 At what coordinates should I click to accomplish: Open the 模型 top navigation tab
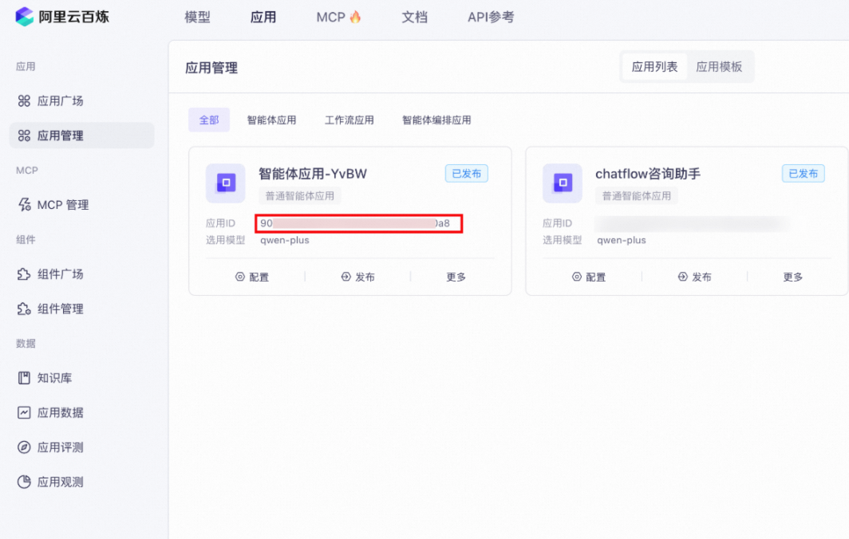click(197, 18)
